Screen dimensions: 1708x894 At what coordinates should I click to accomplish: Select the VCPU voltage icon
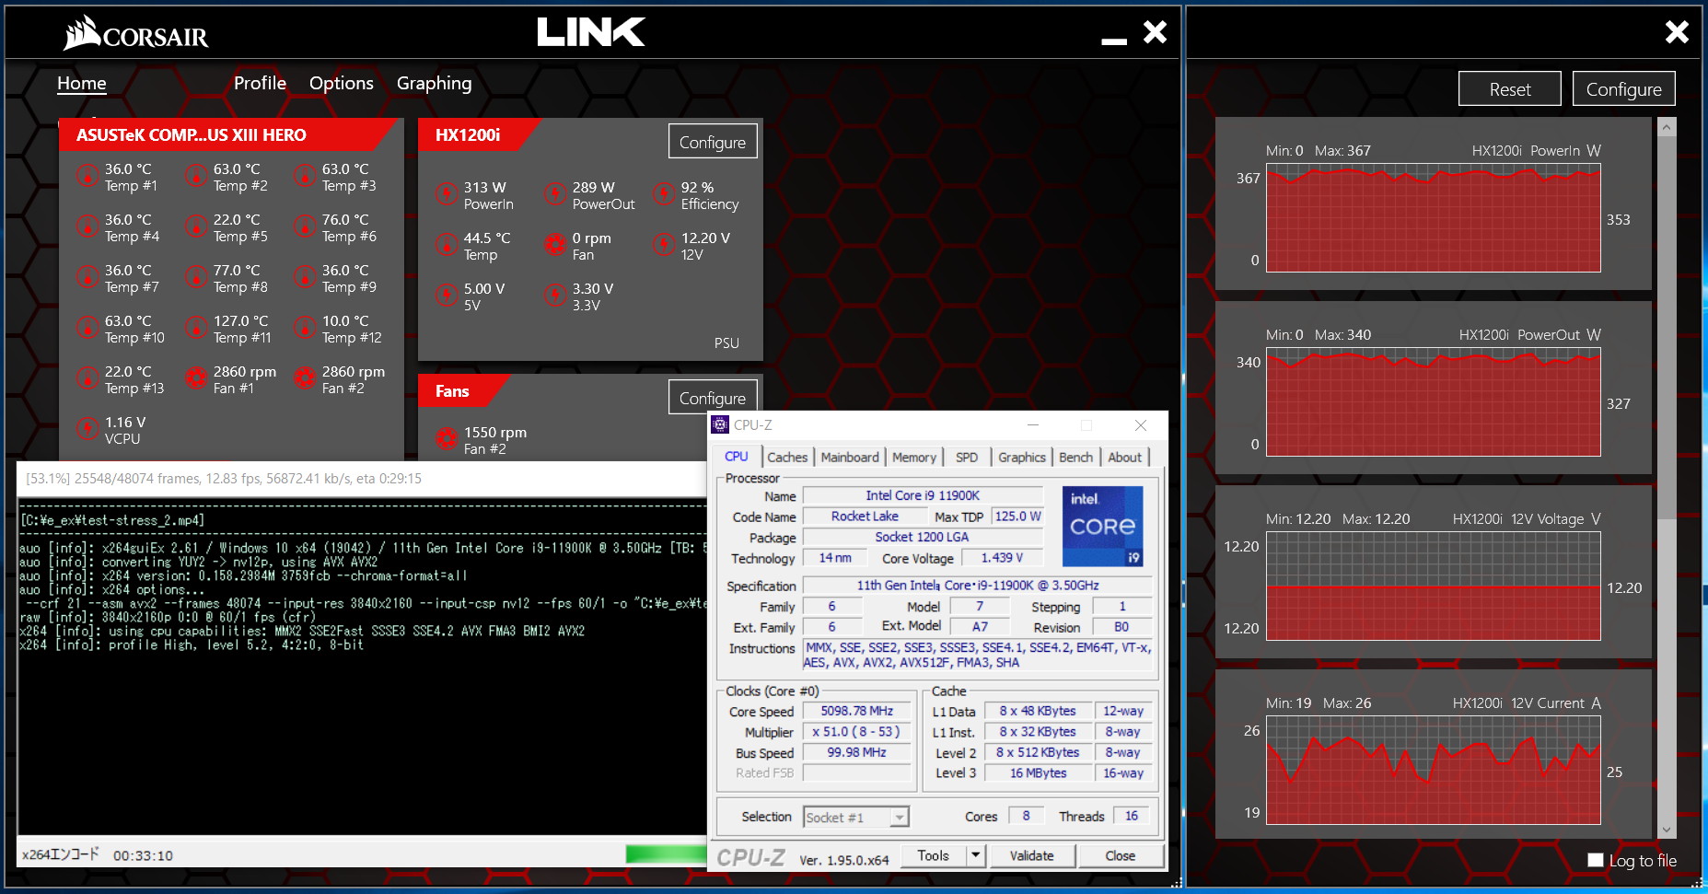[x=87, y=428]
